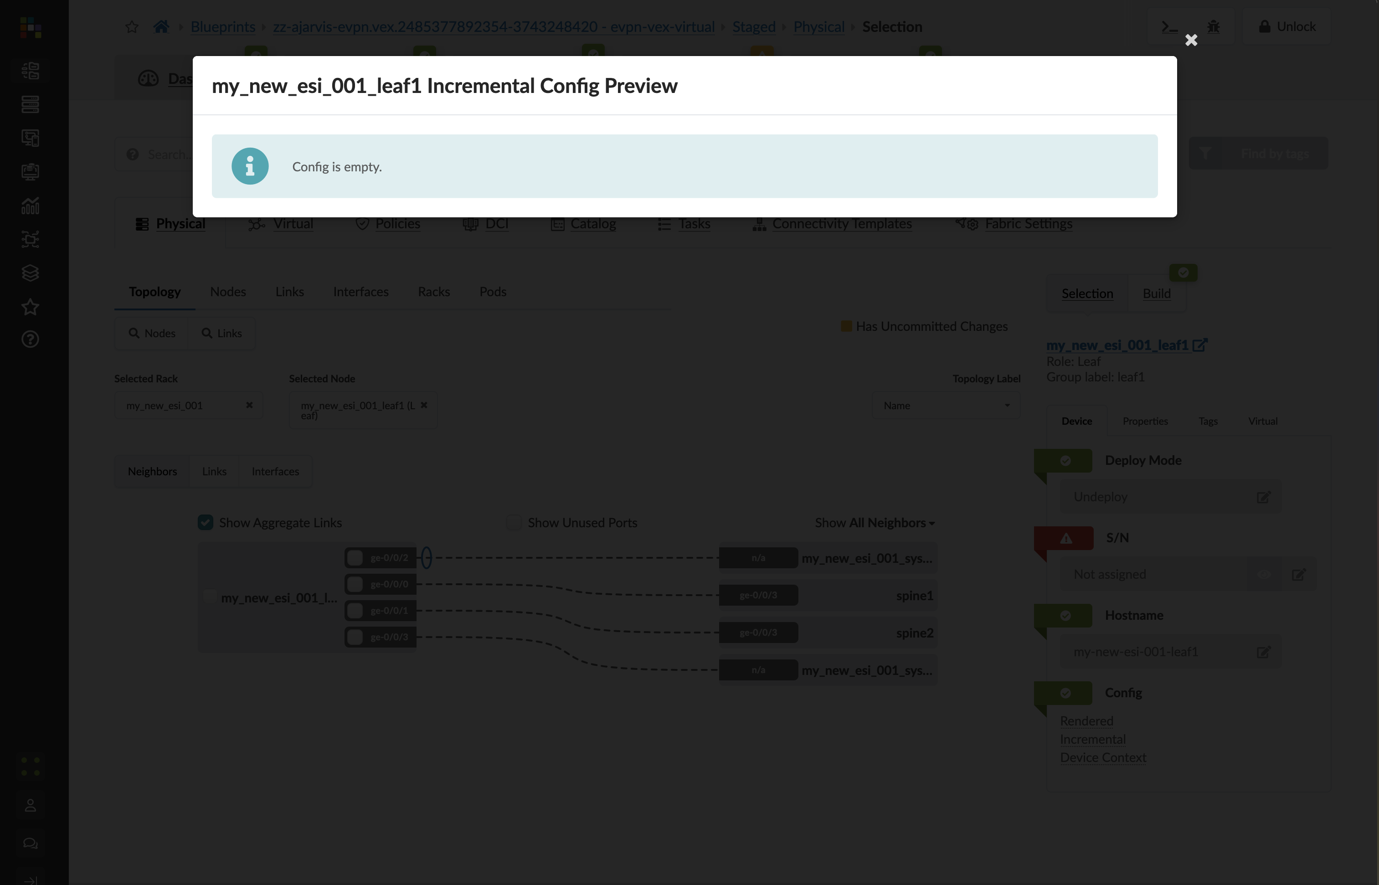This screenshot has height=885, width=1379.
Task: Toggle the ge-0/0/2 interface checkbox
Action: [x=354, y=557]
